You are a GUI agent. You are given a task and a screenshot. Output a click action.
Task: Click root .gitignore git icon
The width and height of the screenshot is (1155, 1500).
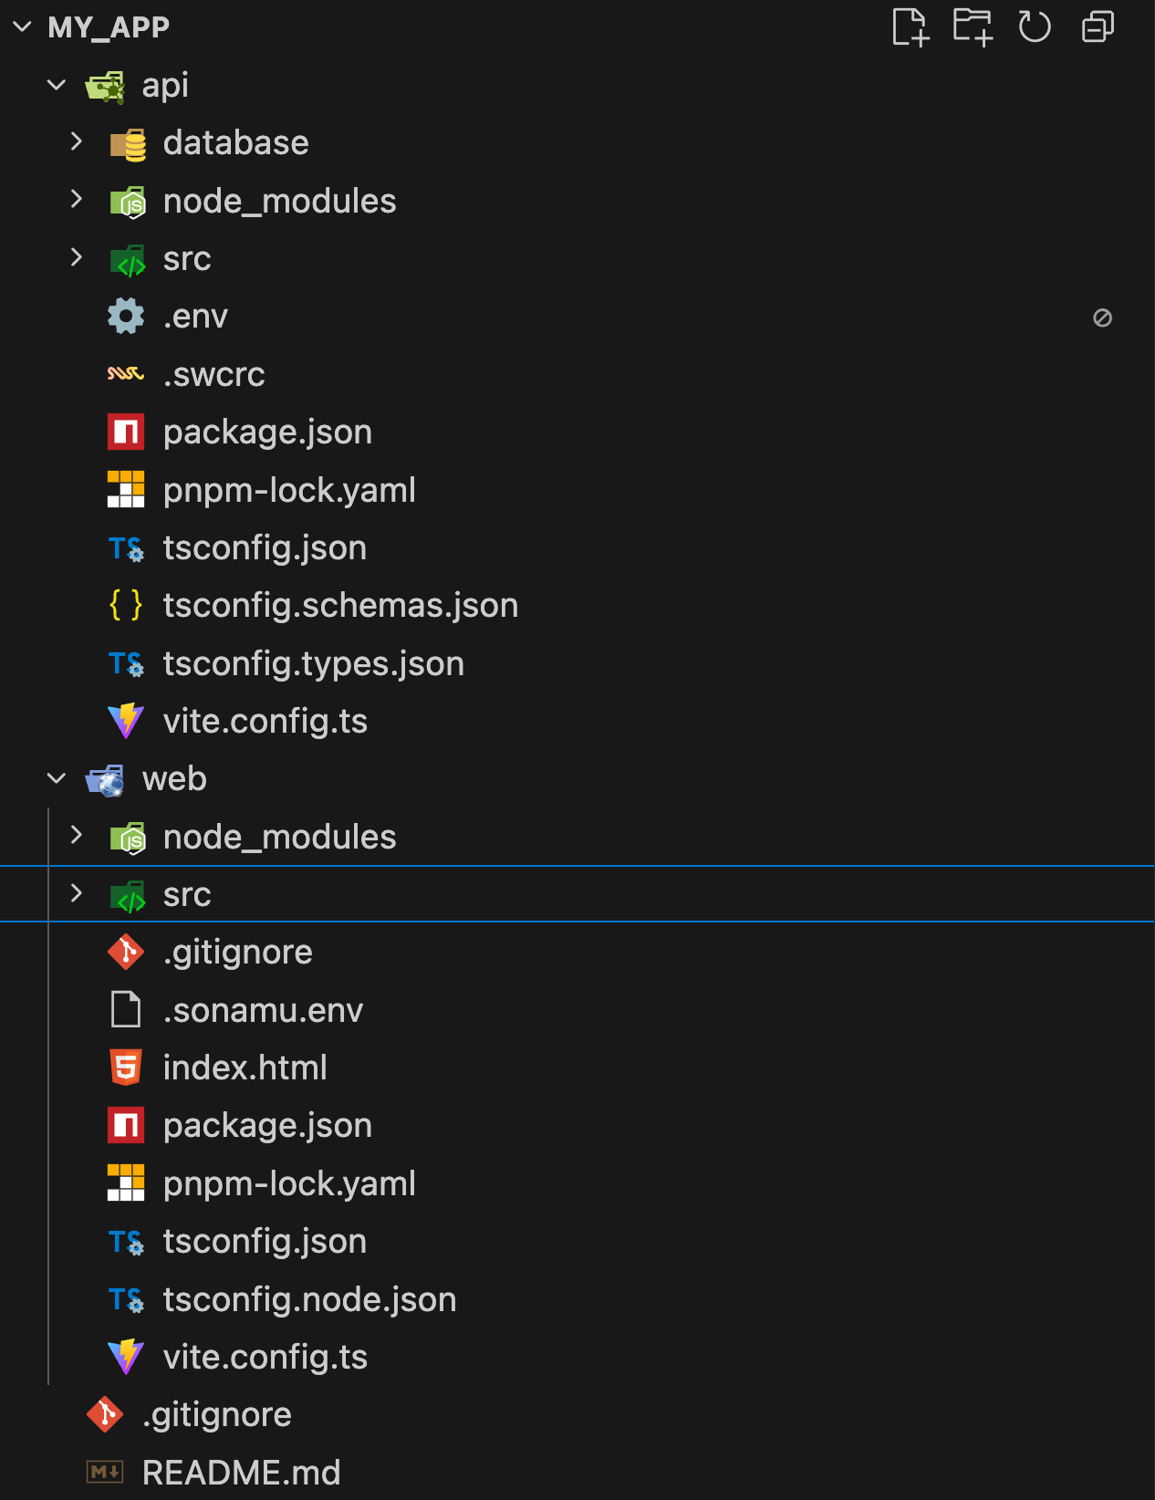coord(105,1414)
